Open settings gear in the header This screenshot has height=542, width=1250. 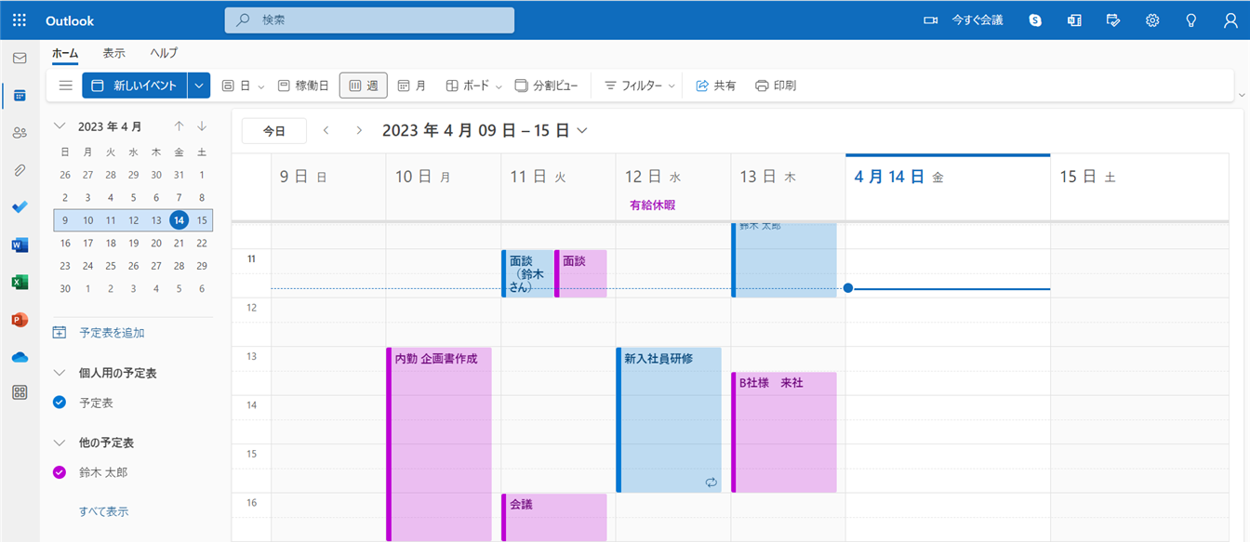(x=1152, y=20)
